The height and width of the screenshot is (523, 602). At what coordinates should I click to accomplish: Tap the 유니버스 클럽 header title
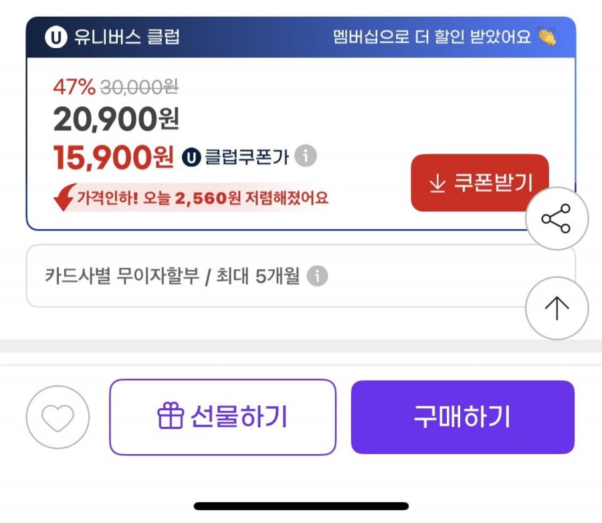[x=126, y=37]
